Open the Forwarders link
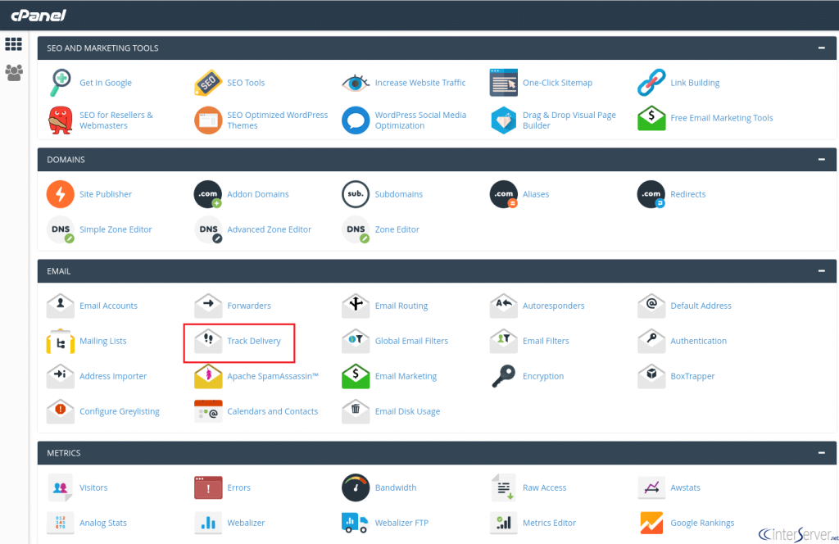Viewport: 839px width, 544px height. (x=249, y=306)
